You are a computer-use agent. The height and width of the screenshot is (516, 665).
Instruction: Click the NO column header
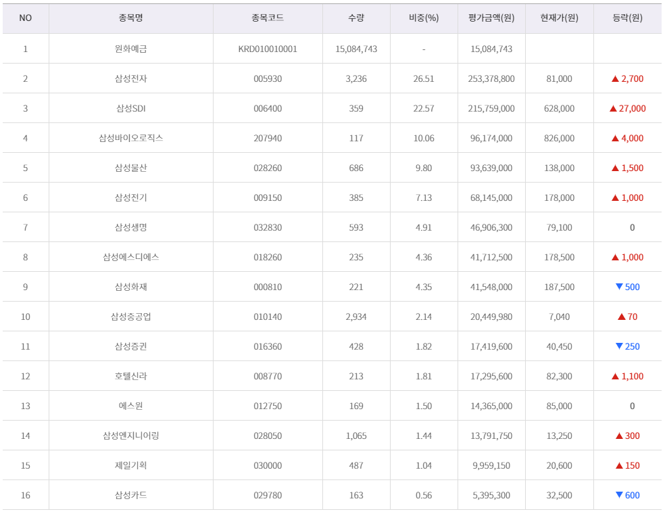pyautogui.click(x=26, y=18)
